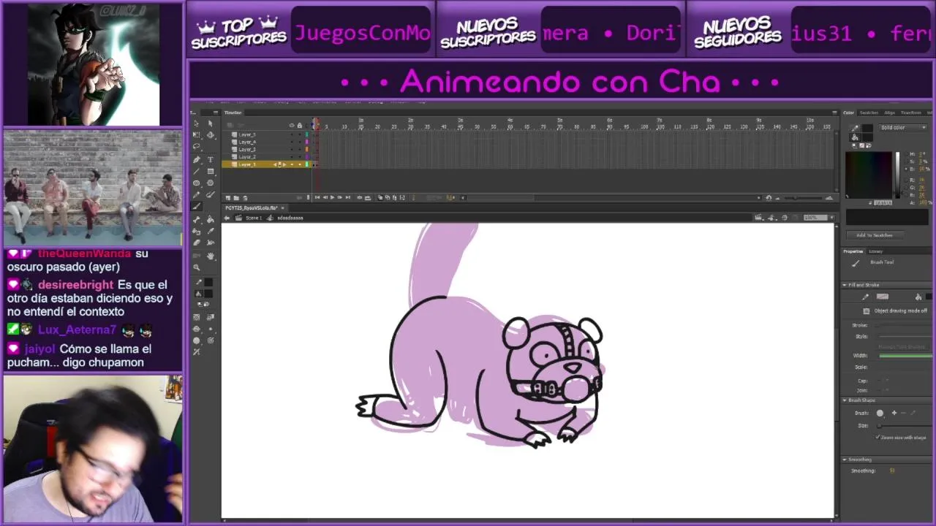Toggle Zoom size with stage checkbox
The width and height of the screenshot is (936, 526).
(x=877, y=437)
